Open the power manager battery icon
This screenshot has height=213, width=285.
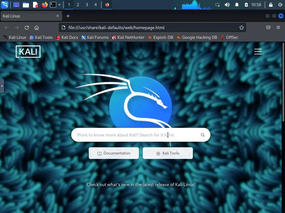point(246,5)
